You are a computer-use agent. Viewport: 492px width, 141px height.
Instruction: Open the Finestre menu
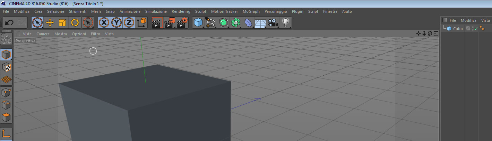pyautogui.click(x=330, y=11)
